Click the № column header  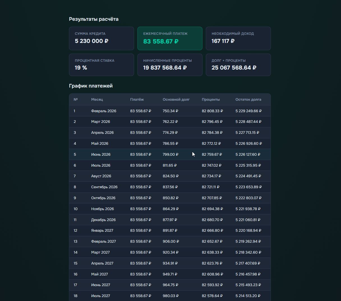(75, 100)
